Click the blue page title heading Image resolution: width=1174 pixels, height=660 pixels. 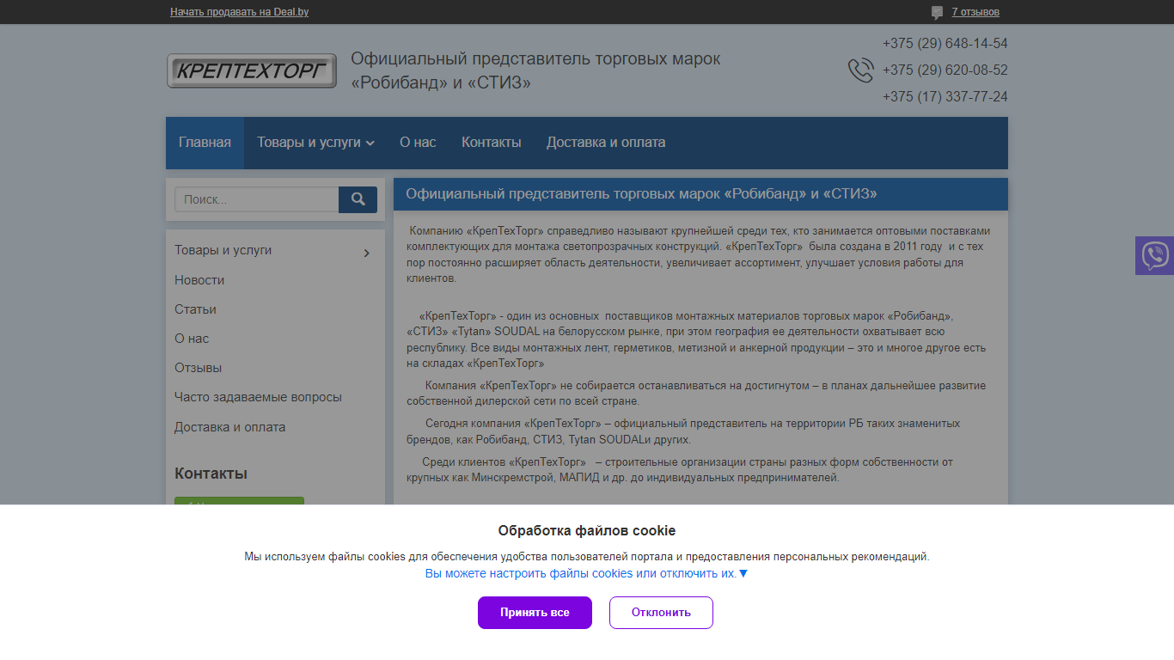click(x=641, y=194)
